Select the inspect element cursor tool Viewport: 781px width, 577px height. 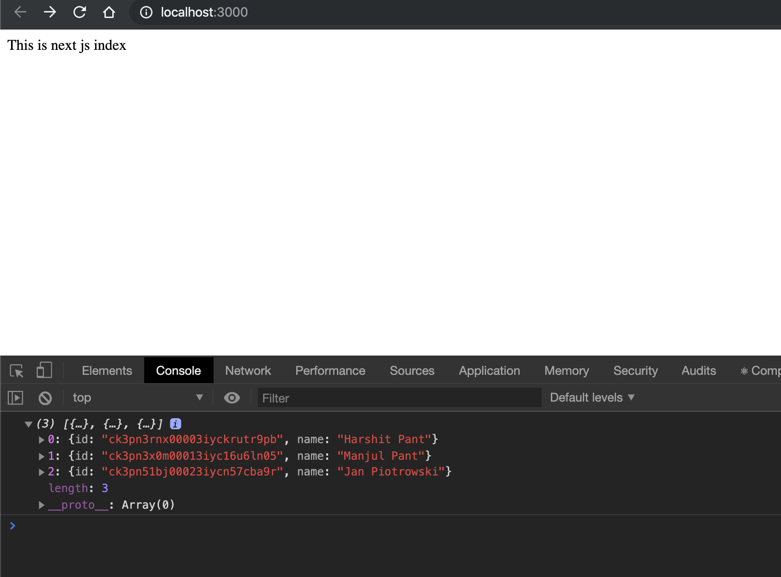point(17,370)
